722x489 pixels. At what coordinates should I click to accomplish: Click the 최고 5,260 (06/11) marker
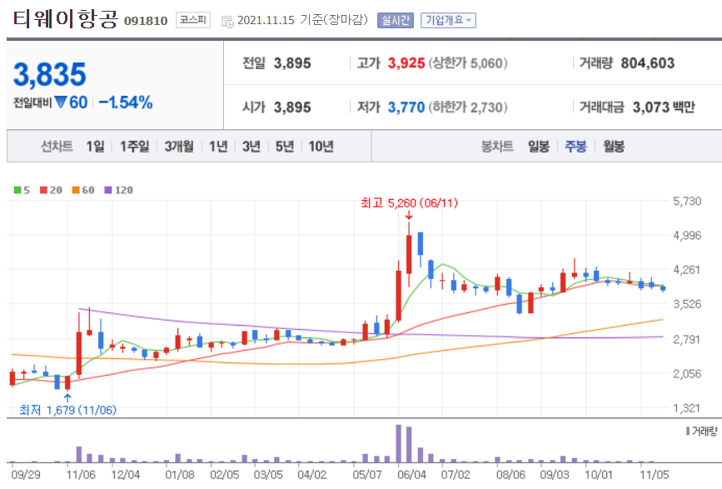pos(410,203)
